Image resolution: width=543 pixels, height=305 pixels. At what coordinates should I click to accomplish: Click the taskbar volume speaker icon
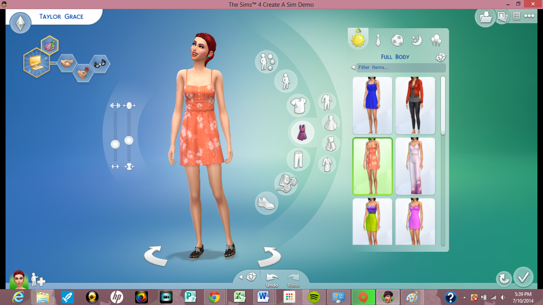[x=503, y=297]
